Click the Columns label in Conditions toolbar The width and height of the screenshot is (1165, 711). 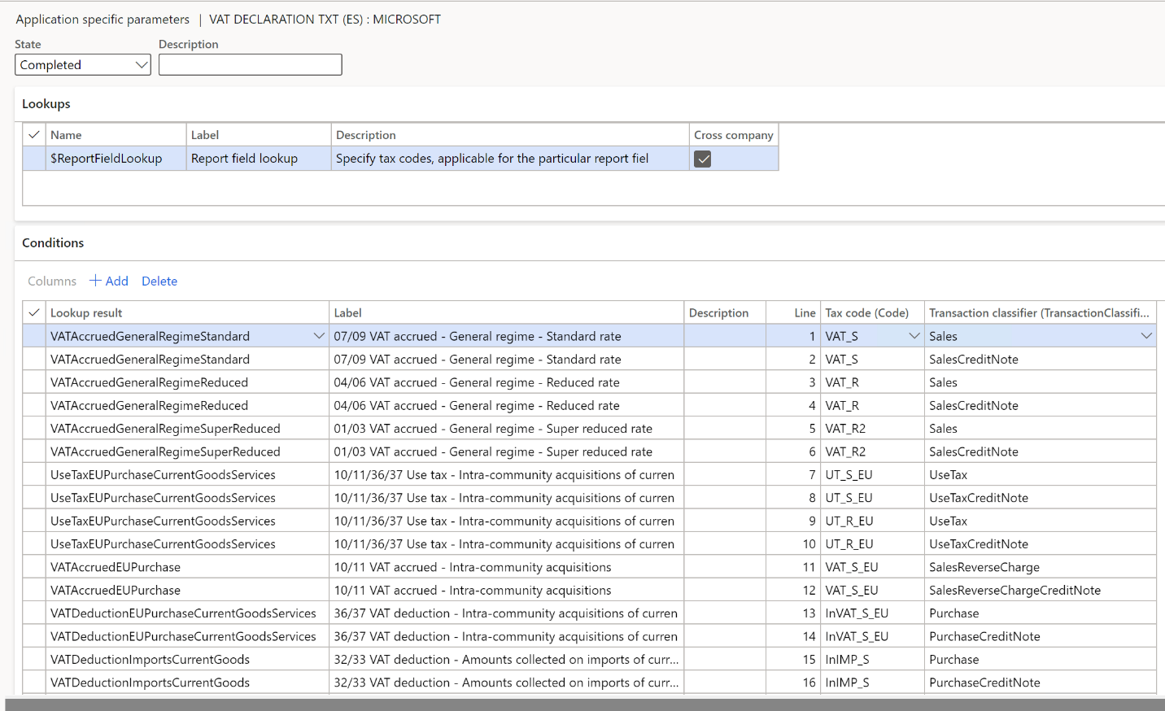pyautogui.click(x=51, y=281)
